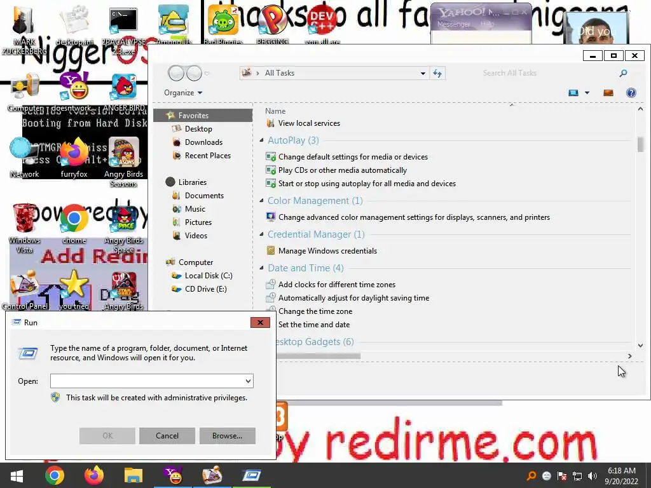Click the scroll down arrow in All Tasks
The height and width of the screenshot is (488, 651).
pyautogui.click(x=640, y=345)
